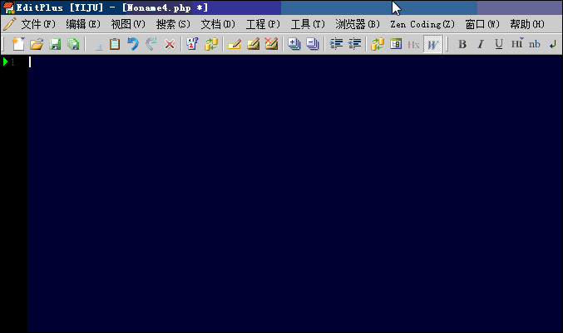
Task: Click the Paste clipboard icon
Action: [115, 44]
